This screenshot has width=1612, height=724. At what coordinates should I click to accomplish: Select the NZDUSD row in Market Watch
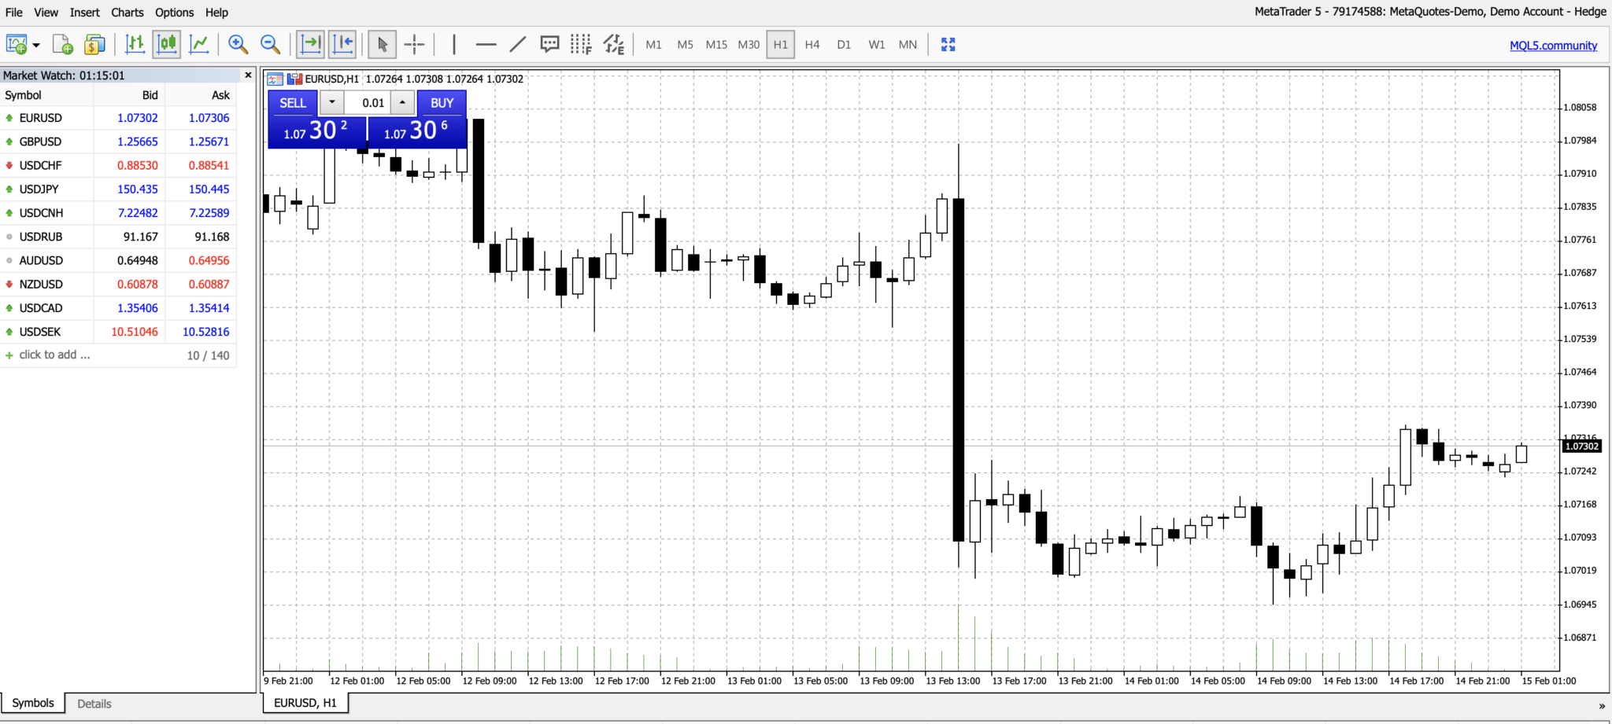(118, 284)
